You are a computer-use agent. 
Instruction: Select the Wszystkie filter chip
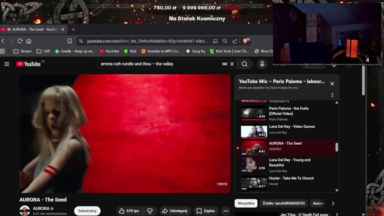coord(246,203)
